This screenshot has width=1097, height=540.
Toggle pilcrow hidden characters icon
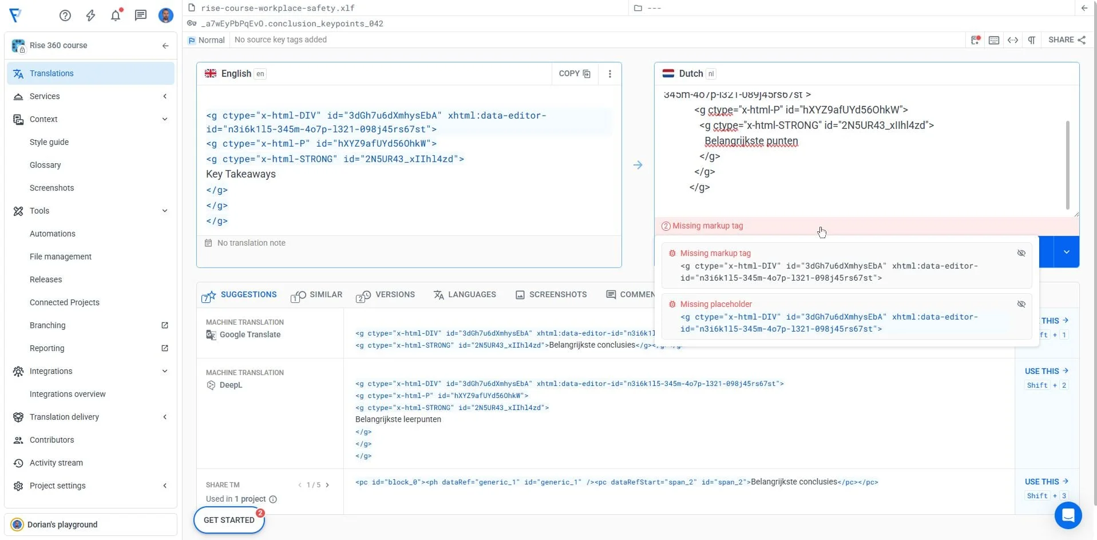pyautogui.click(x=1031, y=40)
